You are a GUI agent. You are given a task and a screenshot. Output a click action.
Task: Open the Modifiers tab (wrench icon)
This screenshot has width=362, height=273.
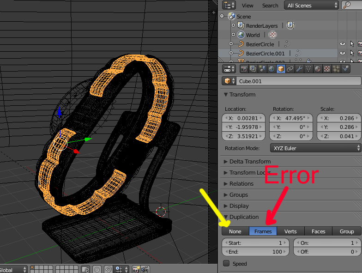pyautogui.click(x=299, y=69)
